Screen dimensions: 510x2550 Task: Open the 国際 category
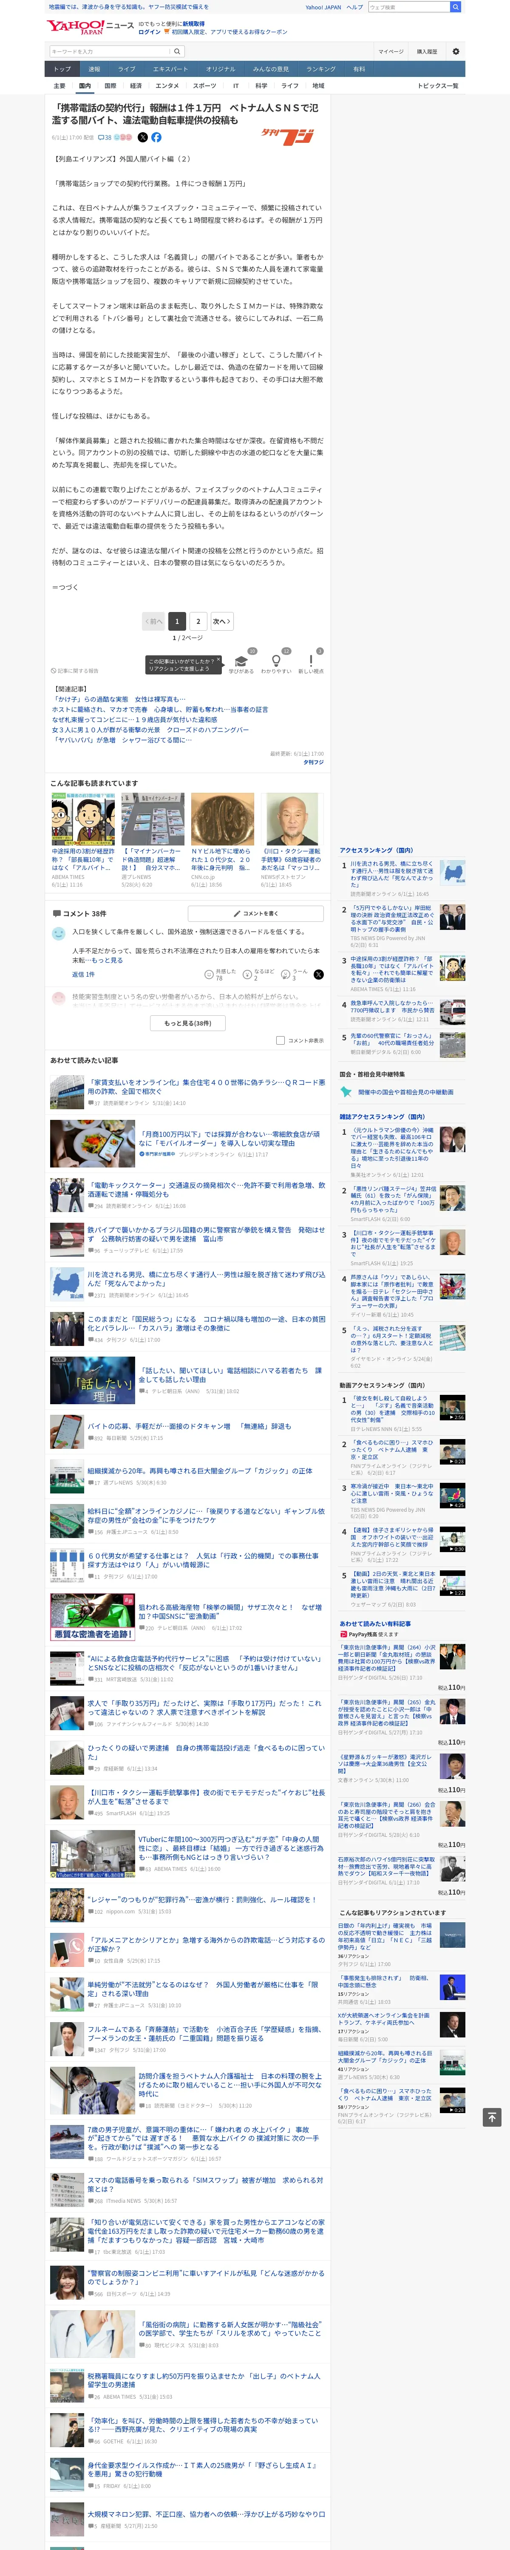click(x=110, y=86)
